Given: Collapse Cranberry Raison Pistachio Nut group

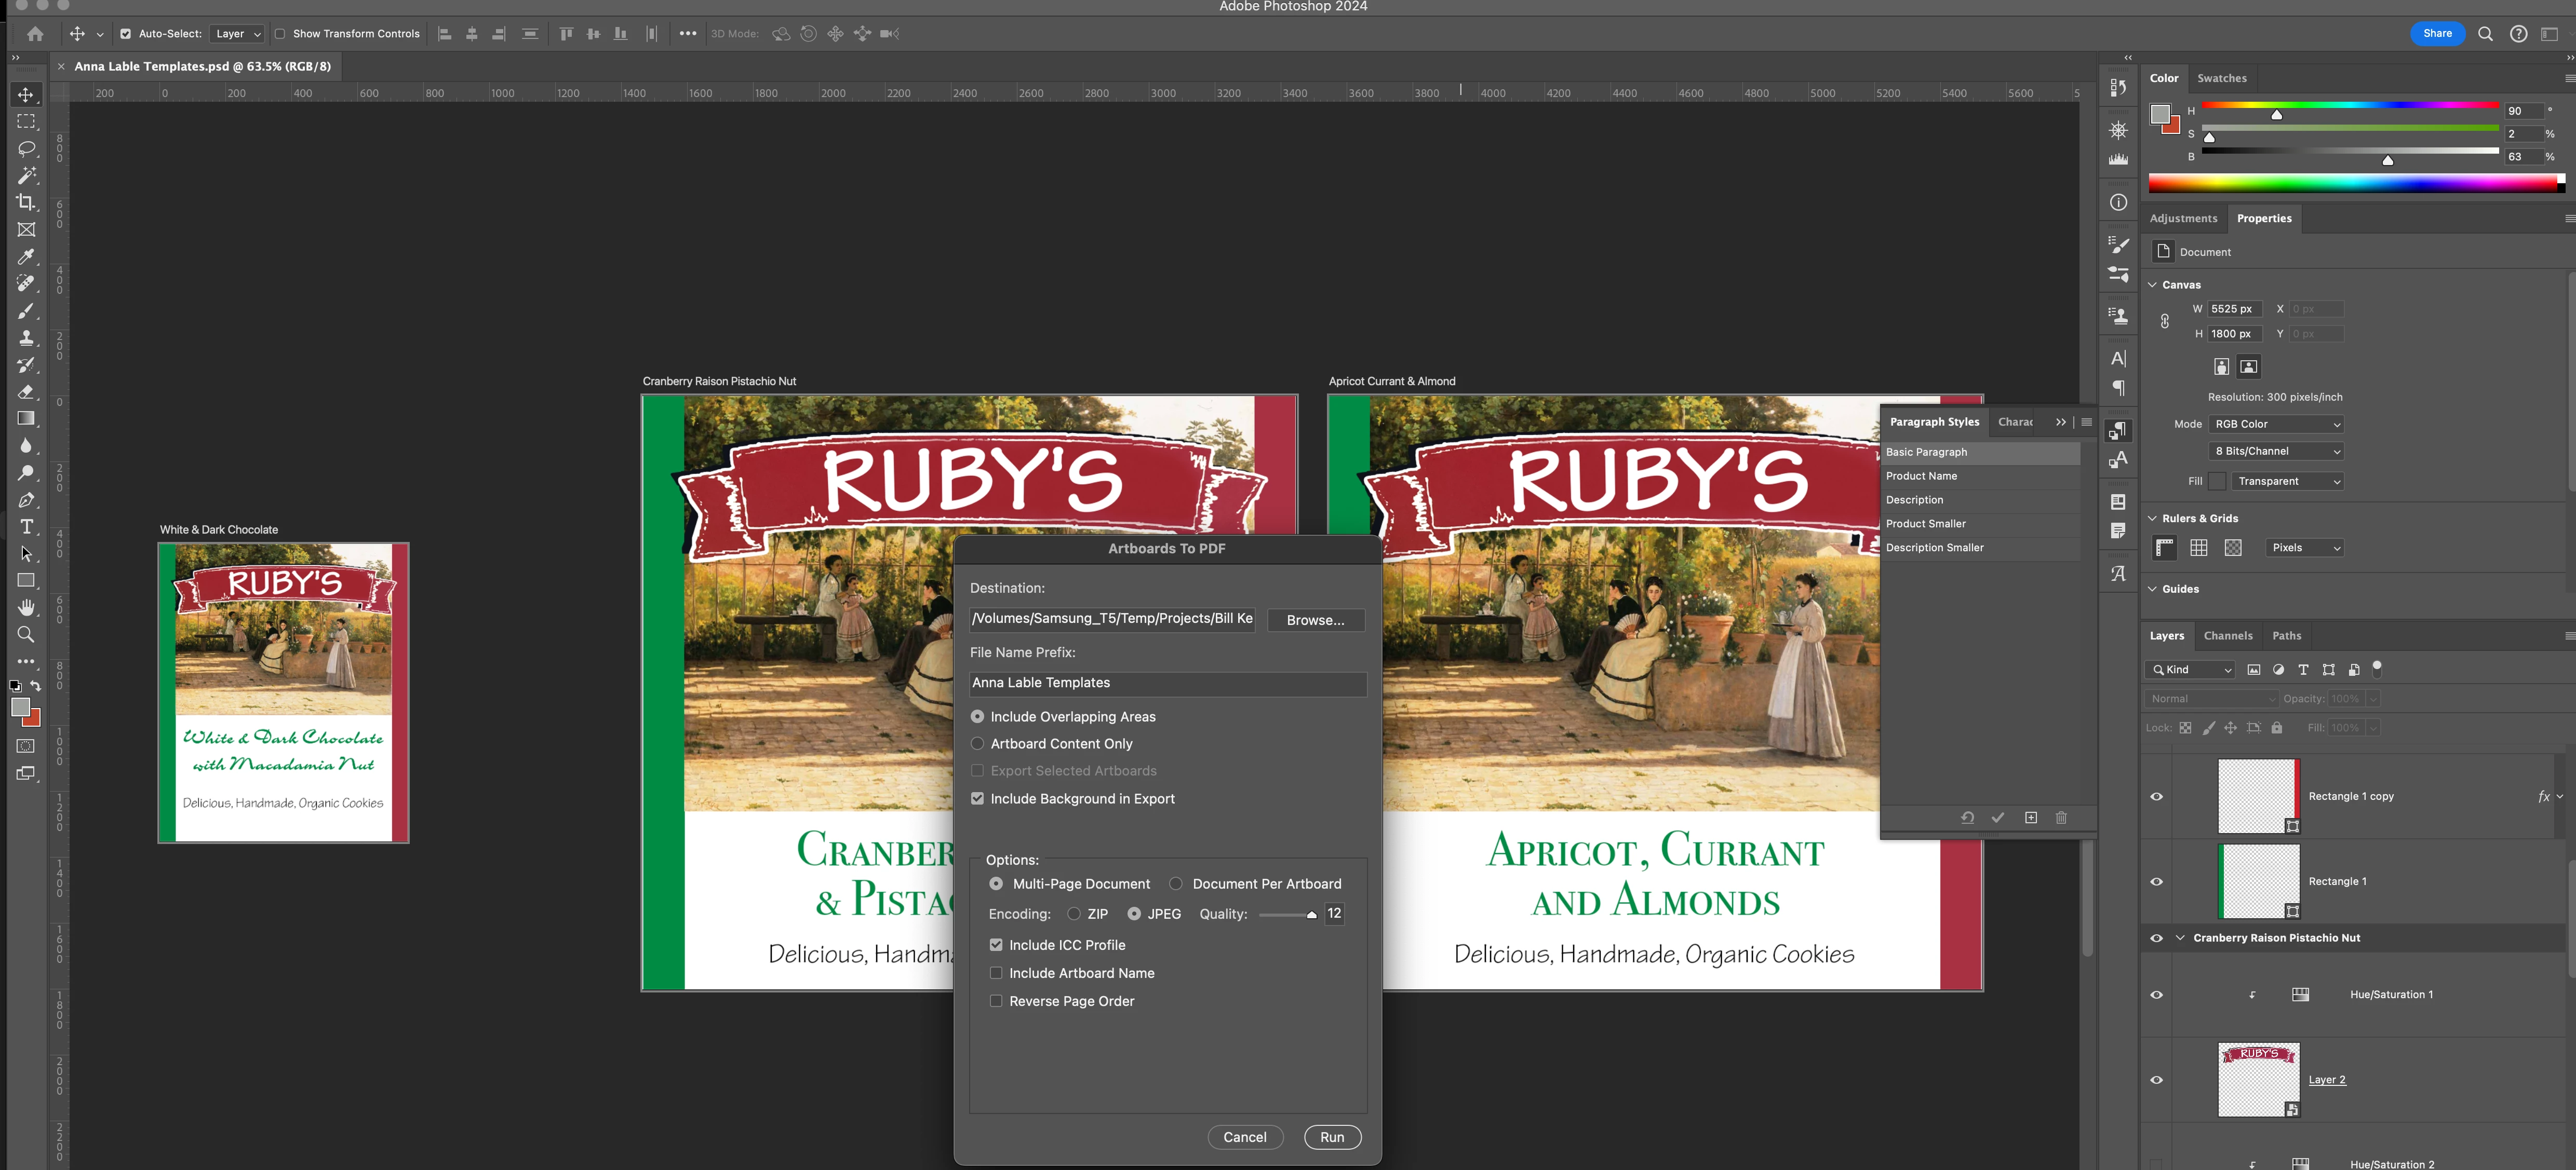Looking at the screenshot, I should [x=2179, y=938].
